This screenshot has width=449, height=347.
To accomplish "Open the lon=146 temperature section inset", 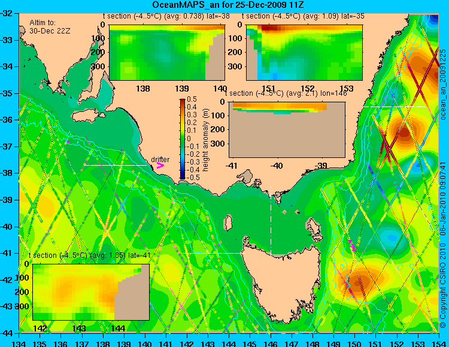I will click(287, 130).
